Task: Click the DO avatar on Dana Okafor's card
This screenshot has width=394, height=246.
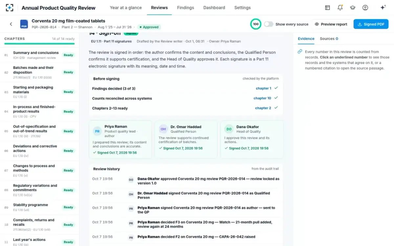Action: tap(229, 129)
